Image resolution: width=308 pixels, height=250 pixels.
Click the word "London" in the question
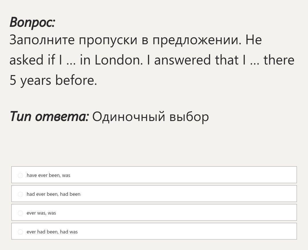click(118, 60)
